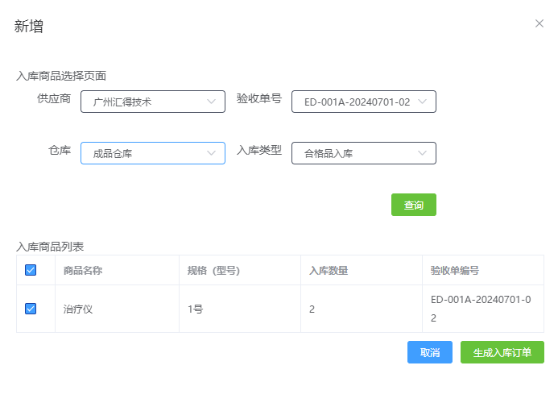Click the quantity cell showing 2
The height and width of the screenshot is (407, 558).
pyautogui.click(x=312, y=309)
